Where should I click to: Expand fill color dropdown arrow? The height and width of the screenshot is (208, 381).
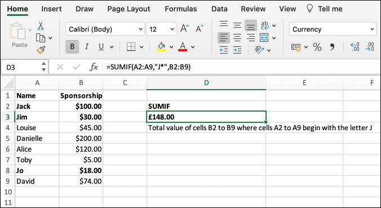(171, 47)
